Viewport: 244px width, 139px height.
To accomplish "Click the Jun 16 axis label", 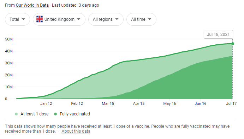I will coord(201,103).
